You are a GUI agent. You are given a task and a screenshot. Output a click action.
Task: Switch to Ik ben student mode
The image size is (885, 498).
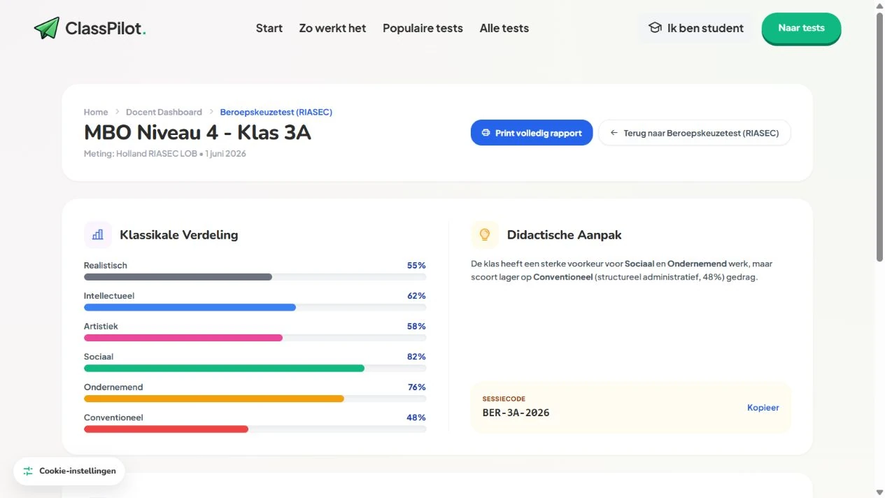pyautogui.click(x=696, y=28)
